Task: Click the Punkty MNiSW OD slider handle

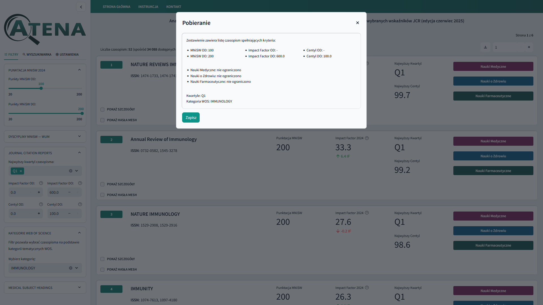Action: (41, 88)
